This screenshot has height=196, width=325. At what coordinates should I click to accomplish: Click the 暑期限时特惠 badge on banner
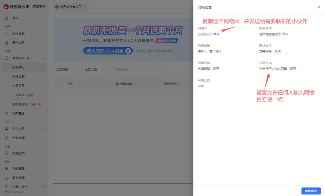pyautogui.click(x=167, y=41)
